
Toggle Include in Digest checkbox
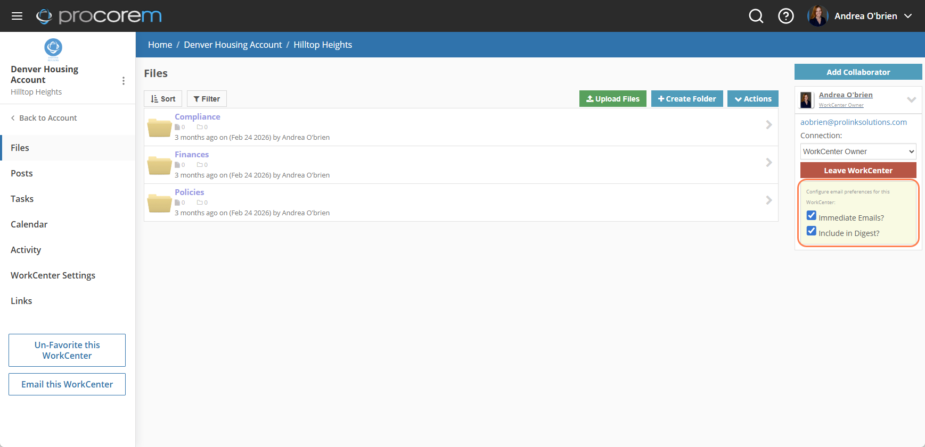pyautogui.click(x=812, y=231)
